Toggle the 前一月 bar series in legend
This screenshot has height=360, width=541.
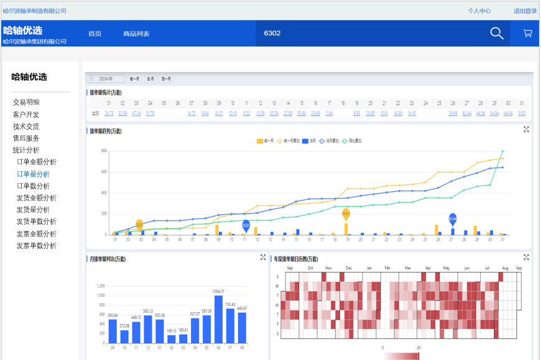click(265, 141)
